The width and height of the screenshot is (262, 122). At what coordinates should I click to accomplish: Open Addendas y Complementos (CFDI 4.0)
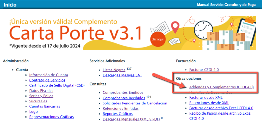coord(221,87)
